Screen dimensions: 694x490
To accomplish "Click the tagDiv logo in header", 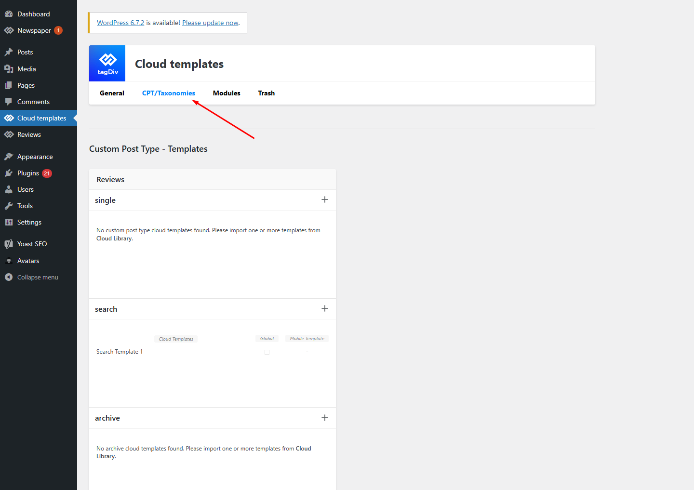I will [107, 63].
